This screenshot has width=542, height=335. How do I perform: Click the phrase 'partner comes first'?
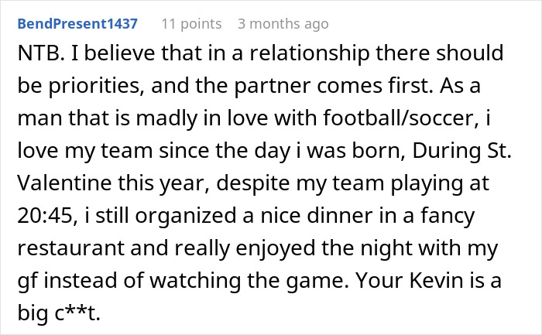(333, 87)
